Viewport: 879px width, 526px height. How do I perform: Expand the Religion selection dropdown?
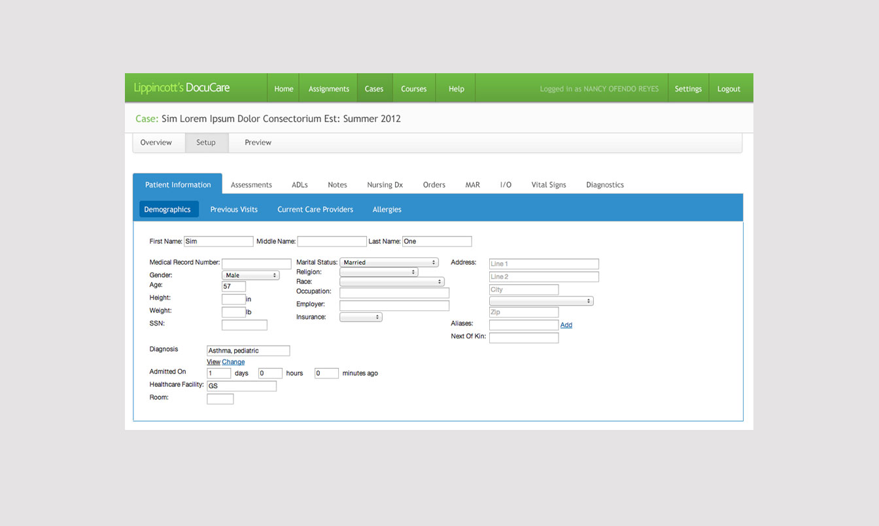(379, 272)
